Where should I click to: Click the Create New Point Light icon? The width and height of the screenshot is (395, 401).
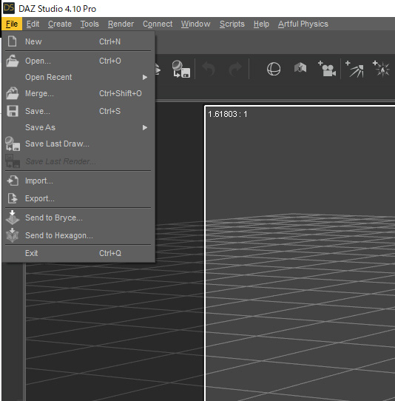pyautogui.click(x=381, y=69)
